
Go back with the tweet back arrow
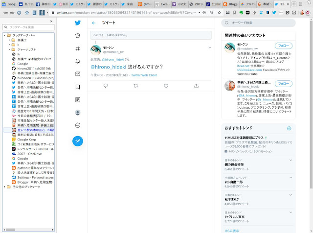93,23
